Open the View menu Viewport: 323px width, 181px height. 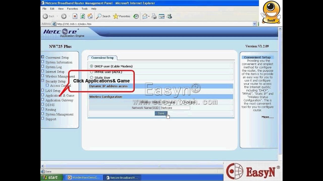point(61,9)
